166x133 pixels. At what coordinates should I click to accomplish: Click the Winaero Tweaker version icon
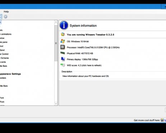[x=63, y=35]
